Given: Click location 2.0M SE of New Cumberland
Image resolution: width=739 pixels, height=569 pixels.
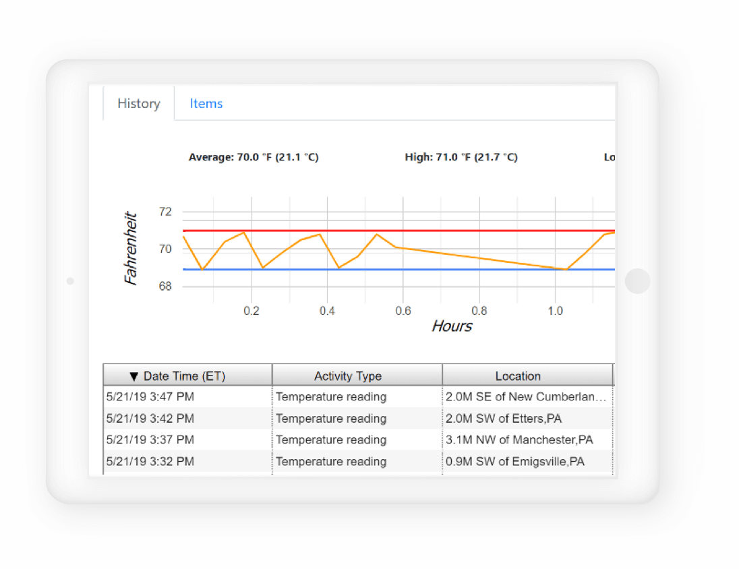Looking at the screenshot, I should 525,396.
